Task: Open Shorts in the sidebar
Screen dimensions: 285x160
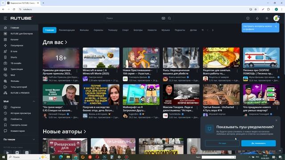Action: point(19,57)
